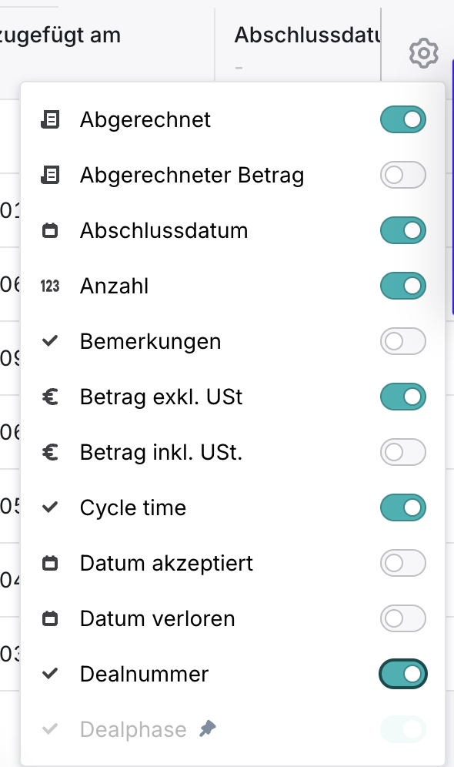Enable the Abgerechneter Betrag toggle

coord(403,175)
